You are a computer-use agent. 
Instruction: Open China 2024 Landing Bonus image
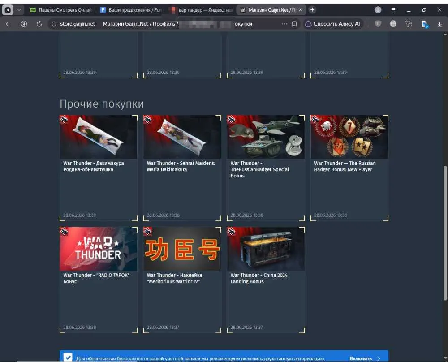266,249
